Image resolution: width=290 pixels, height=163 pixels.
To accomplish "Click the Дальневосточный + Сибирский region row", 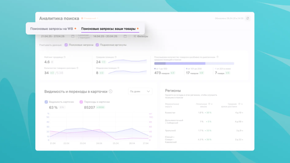I will tap(204, 122).
